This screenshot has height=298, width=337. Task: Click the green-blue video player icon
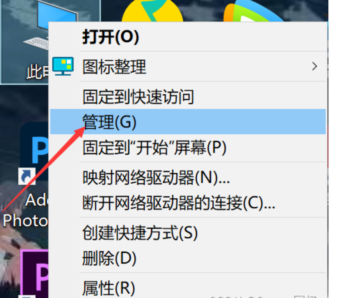tap(254, 11)
